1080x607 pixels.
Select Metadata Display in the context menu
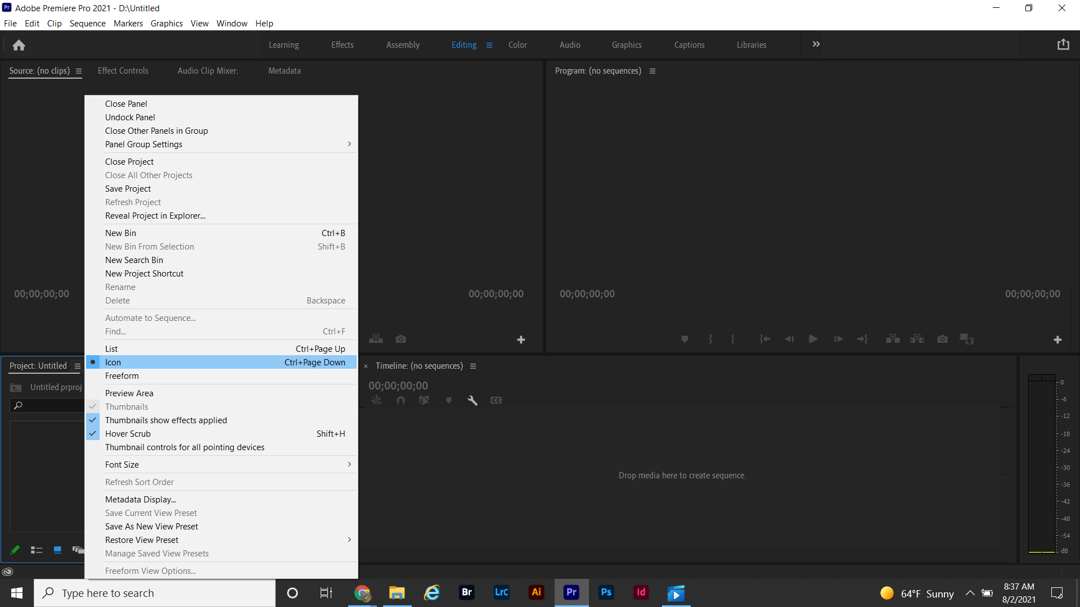point(140,499)
